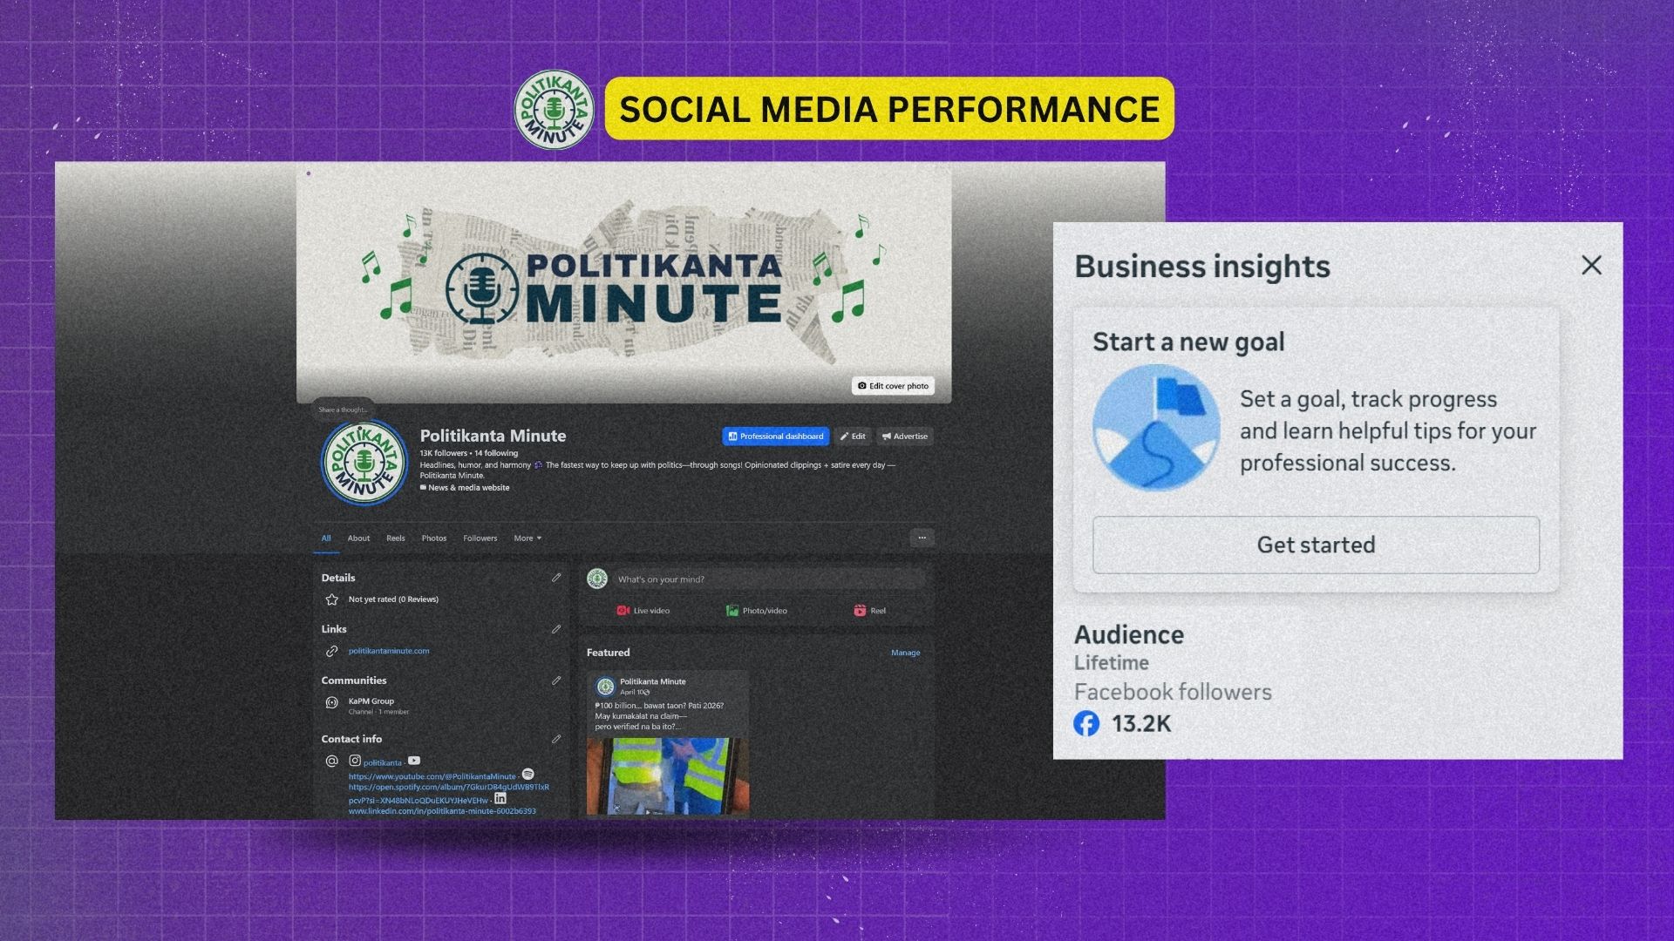The image size is (1674, 941).
Task: Click the featured post ₱100 billion text
Action: [x=659, y=716]
